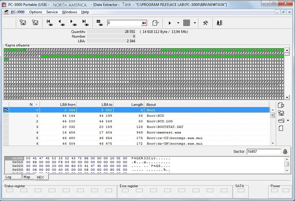Click in the toolbar number input field
295x201 pixels.
coord(124,23)
